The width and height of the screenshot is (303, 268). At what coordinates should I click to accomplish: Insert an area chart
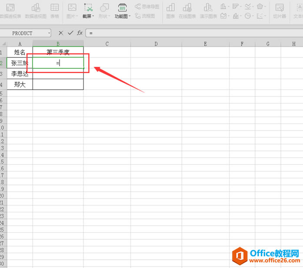click(x=223, y=16)
